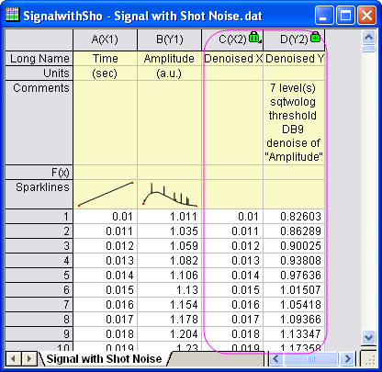Click the previous sheet tab arrow

(x=13, y=358)
